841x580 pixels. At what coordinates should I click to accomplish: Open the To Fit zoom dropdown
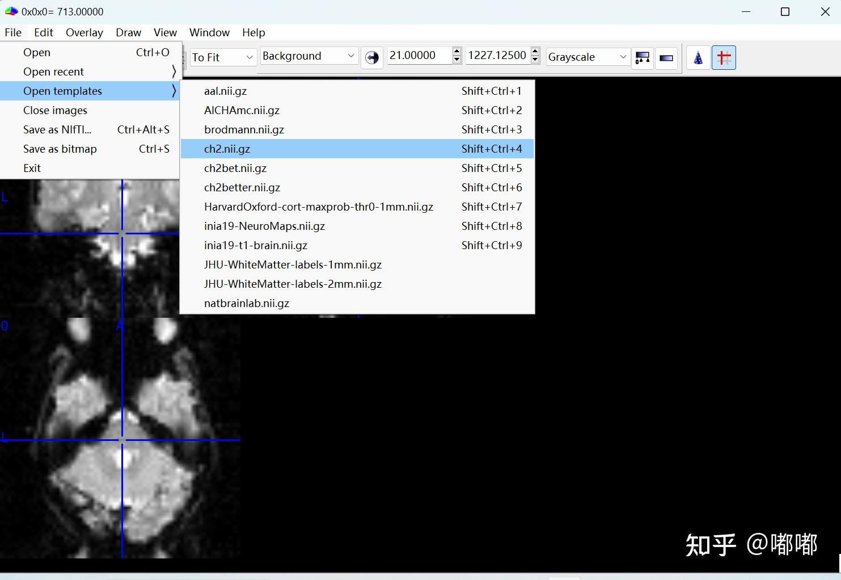point(223,57)
